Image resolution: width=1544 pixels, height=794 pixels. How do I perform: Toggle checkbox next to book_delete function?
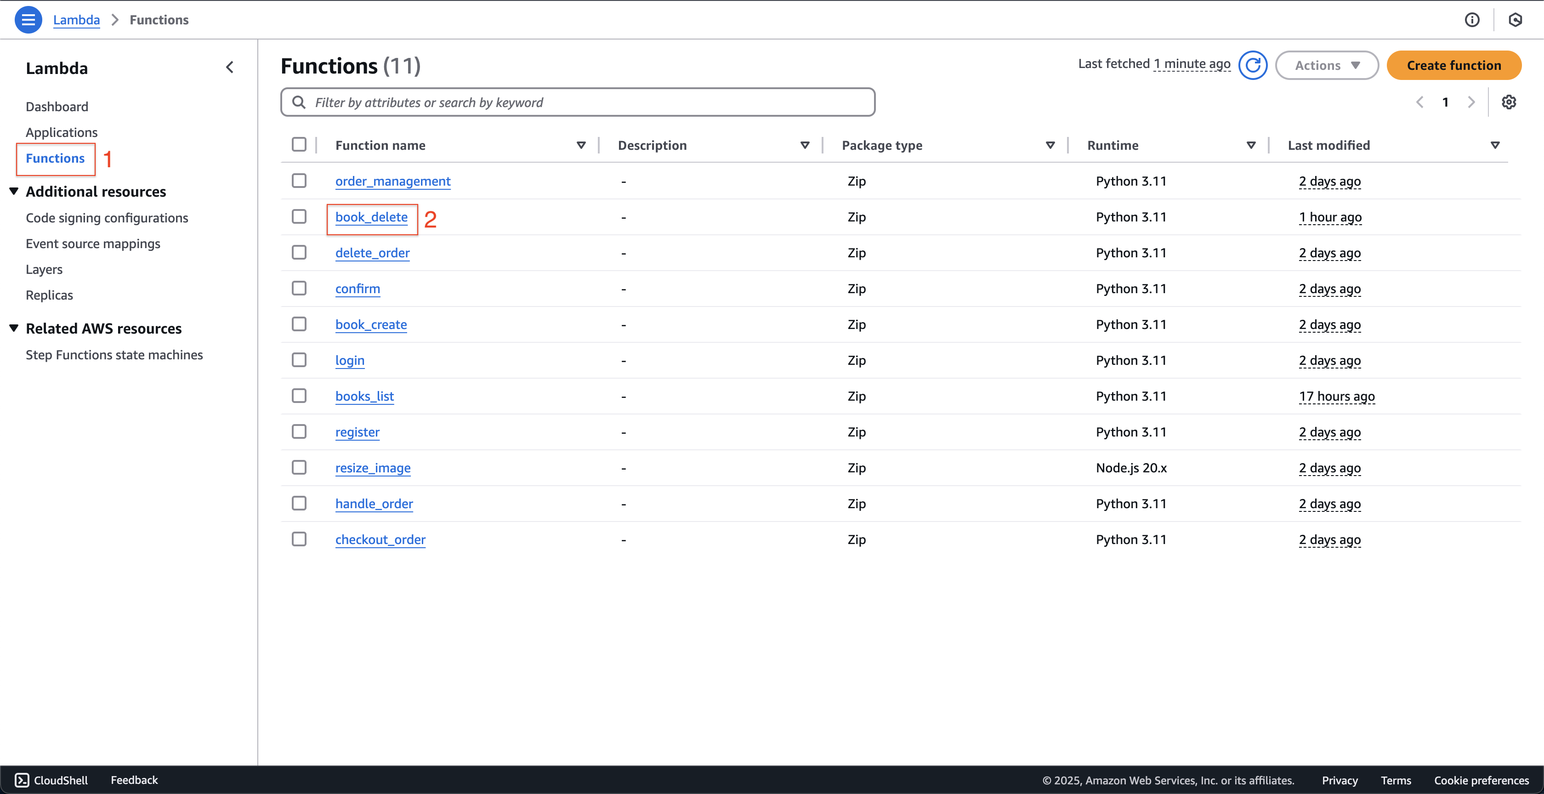point(300,217)
